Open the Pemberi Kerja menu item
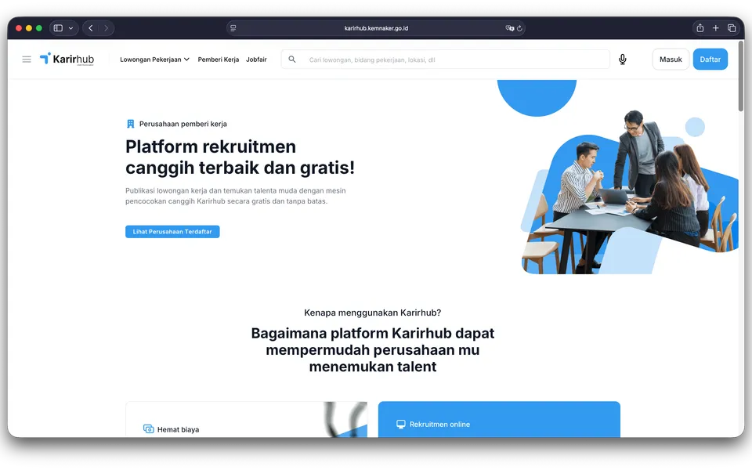This screenshot has height=470, width=752. [219, 60]
